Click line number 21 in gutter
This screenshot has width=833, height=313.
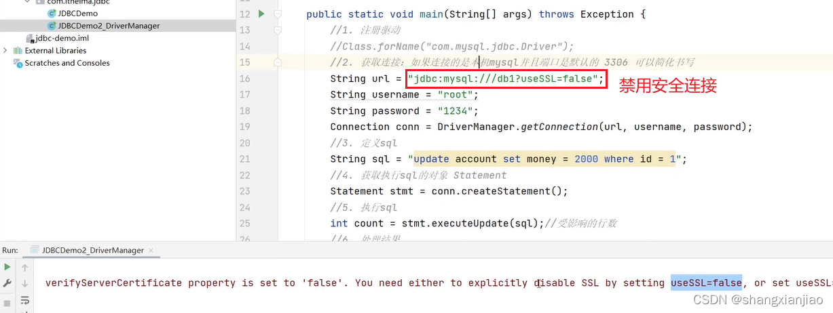244,159
